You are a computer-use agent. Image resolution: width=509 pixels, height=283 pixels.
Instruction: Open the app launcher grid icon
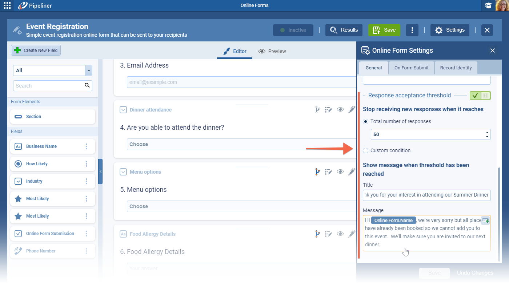tap(7, 5)
